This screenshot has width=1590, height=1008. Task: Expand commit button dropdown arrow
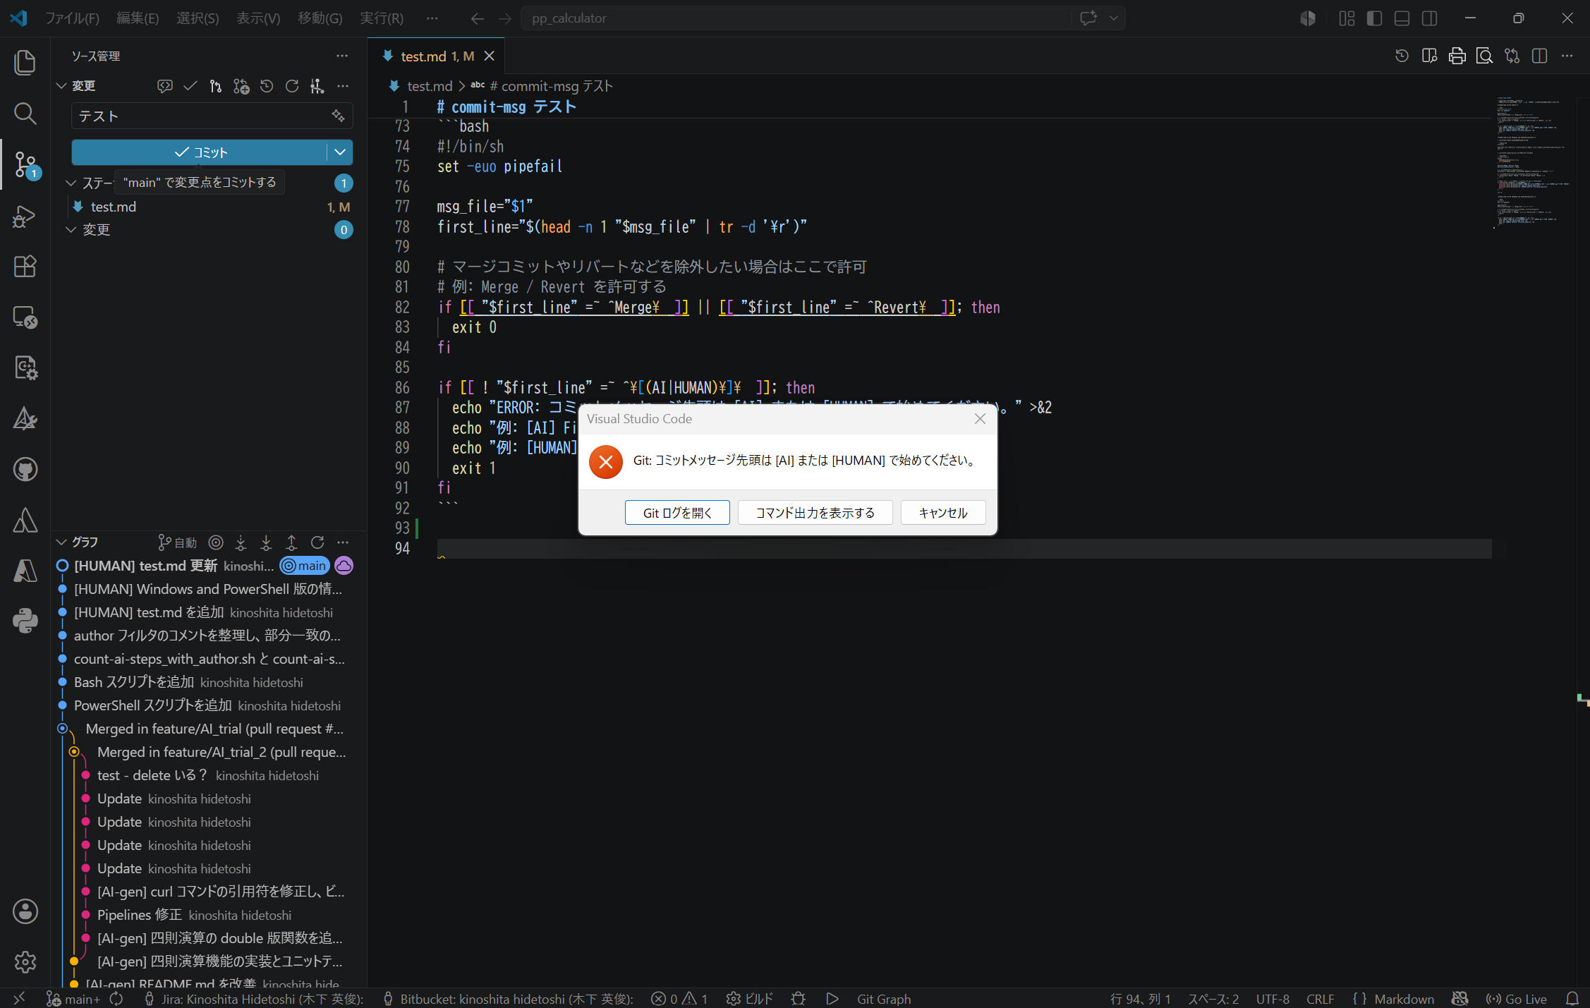[x=339, y=152]
